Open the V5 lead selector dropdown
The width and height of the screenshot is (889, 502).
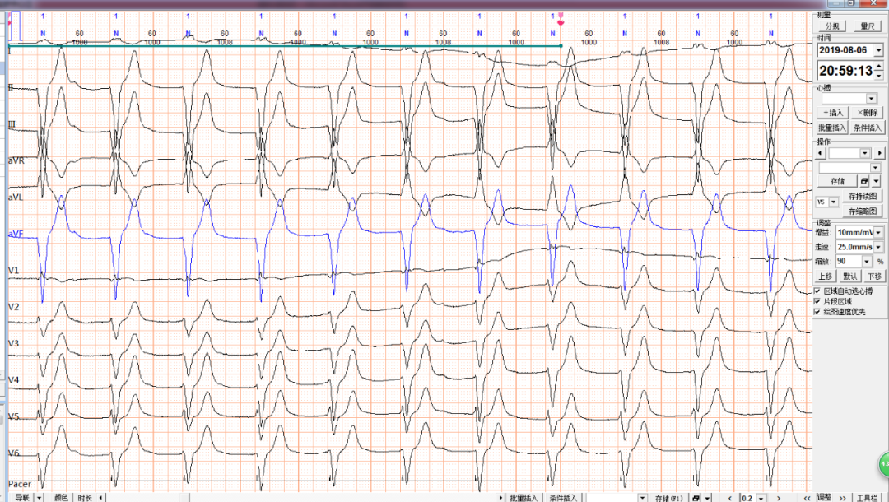tap(833, 202)
